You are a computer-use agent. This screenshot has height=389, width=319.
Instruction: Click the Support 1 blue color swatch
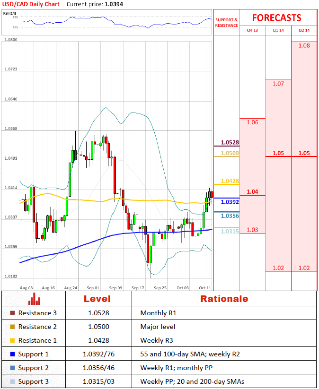click(x=12, y=354)
